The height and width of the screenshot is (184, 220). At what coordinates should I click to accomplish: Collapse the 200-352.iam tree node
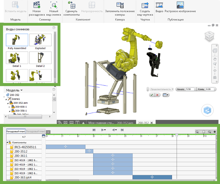(8, 103)
